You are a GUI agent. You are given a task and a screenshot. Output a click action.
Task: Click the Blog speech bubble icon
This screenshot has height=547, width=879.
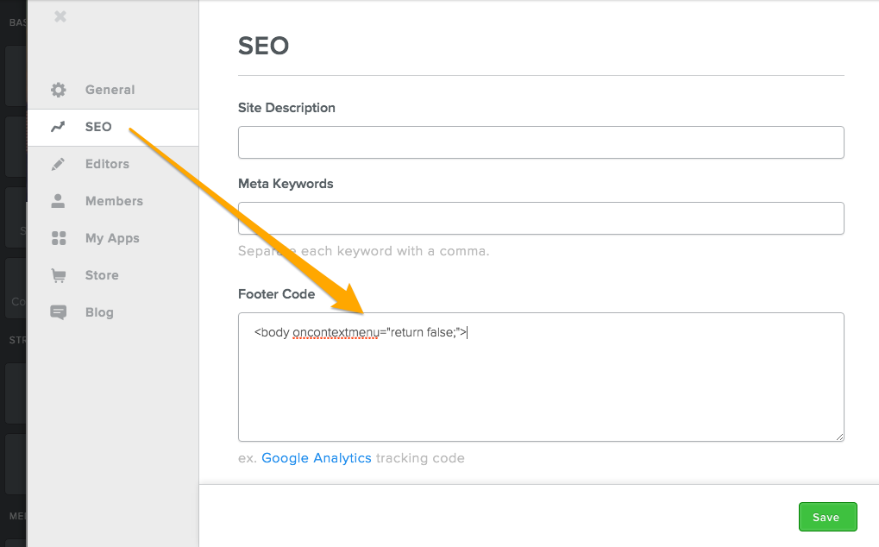point(58,312)
